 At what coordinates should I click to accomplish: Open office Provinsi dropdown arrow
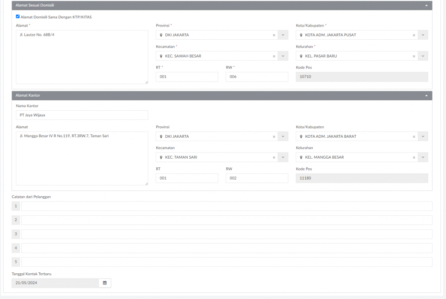pyautogui.click(x=283, y=136)
